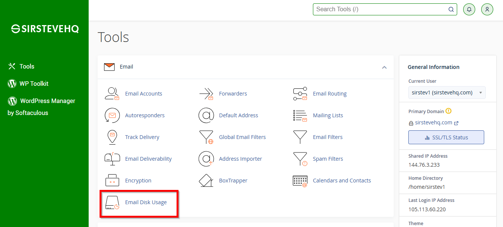Screen dimensions: 503x227
Task: Open the Mailing Lists link
Action: coord(328,115)
